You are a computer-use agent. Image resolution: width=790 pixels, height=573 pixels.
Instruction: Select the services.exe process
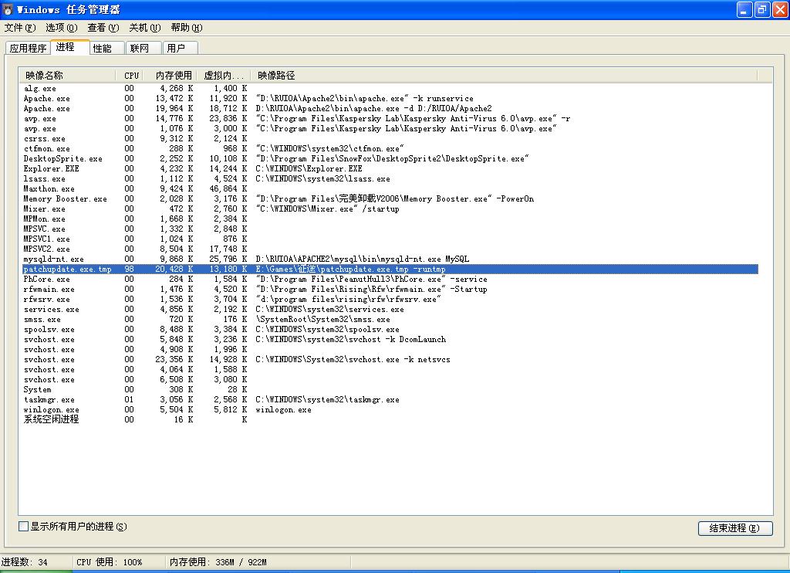click(390, 309)
